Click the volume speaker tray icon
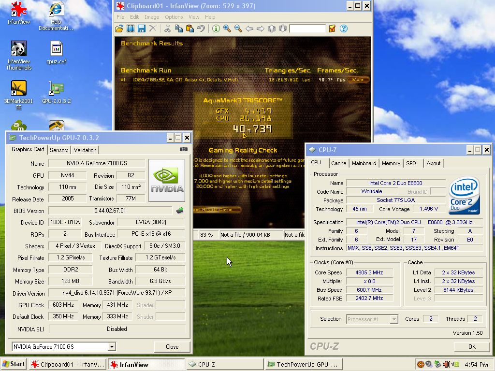 point(446,364)
